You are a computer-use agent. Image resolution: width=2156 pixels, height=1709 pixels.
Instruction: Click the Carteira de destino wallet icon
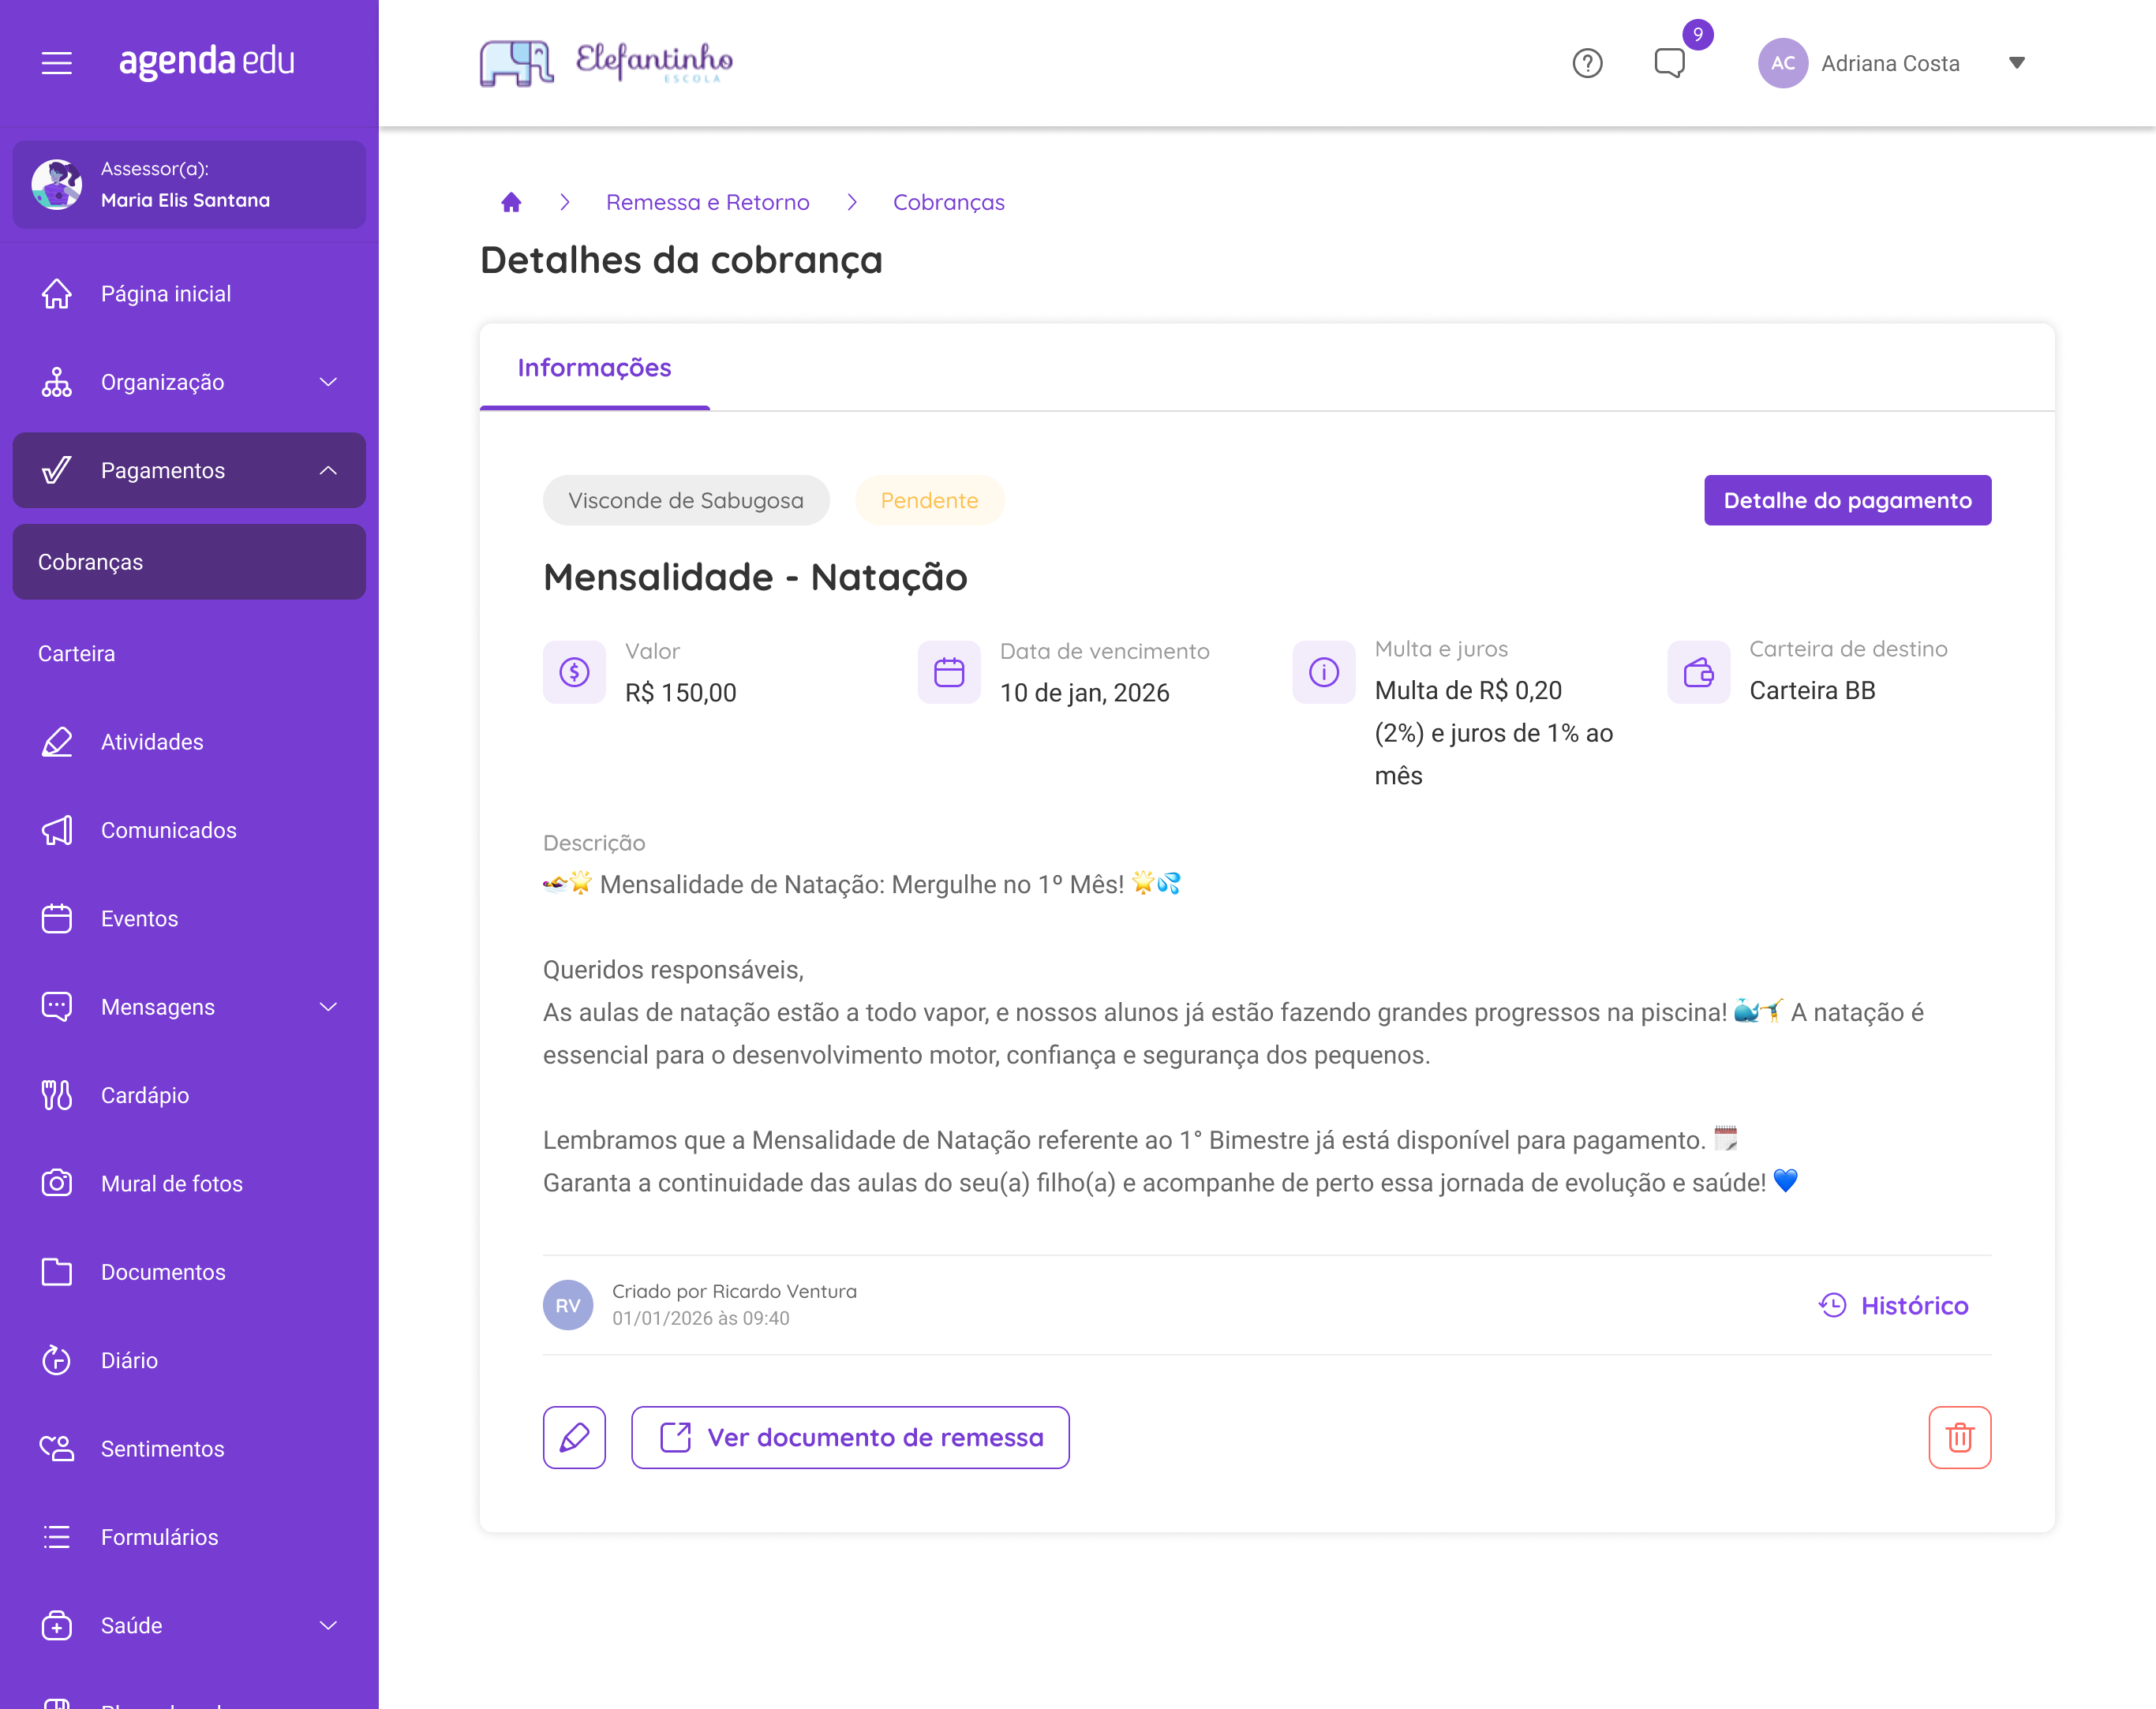1698,672
